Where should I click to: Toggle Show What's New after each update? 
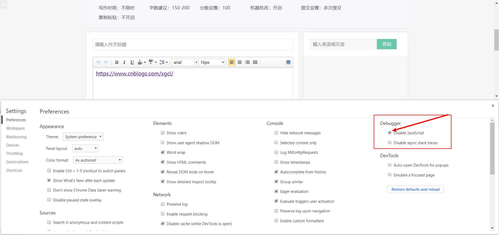(49, 180)
